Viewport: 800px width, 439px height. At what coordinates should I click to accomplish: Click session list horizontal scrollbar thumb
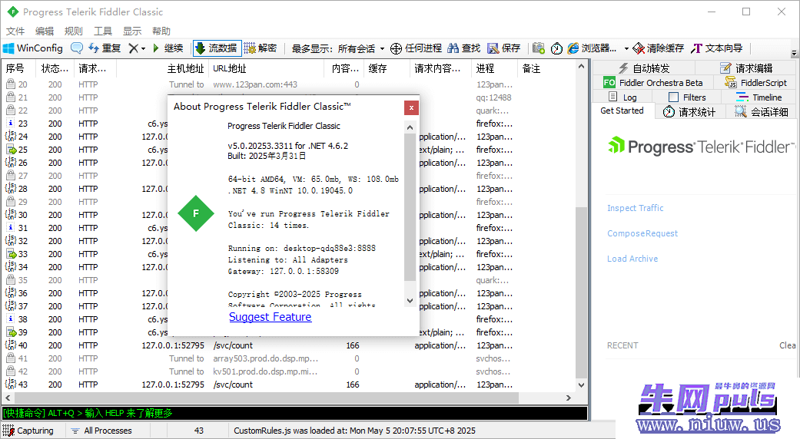click(x=266, y=398)
